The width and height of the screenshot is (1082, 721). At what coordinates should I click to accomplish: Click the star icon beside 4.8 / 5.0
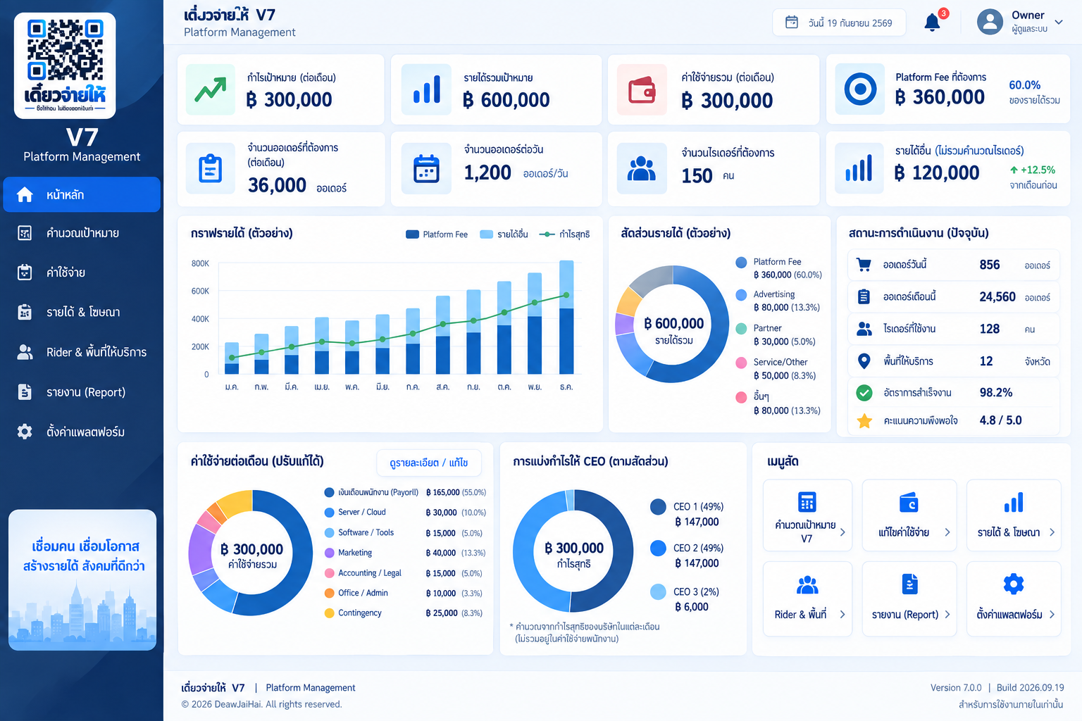coord(864,421)
